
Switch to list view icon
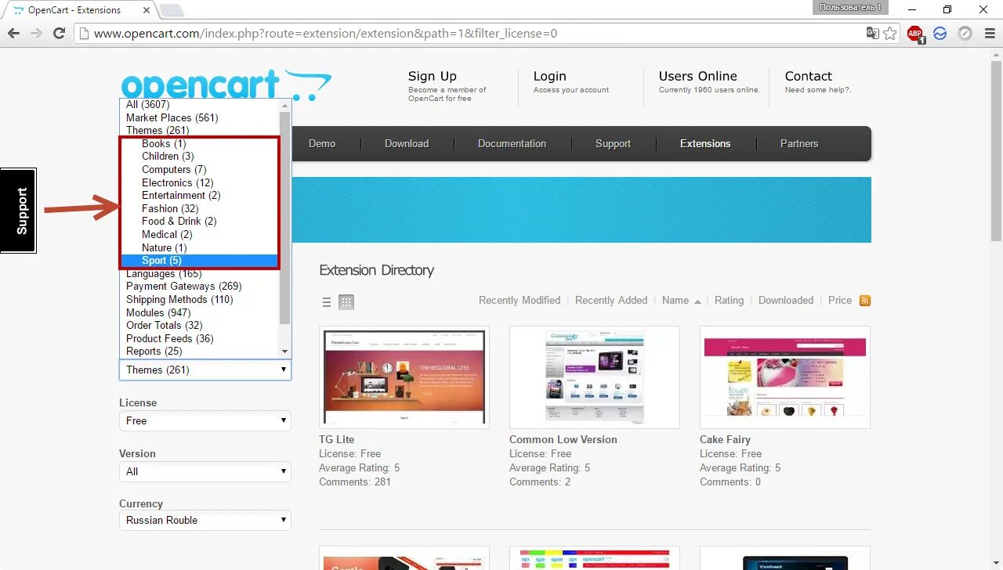click(x=327, y=302)
